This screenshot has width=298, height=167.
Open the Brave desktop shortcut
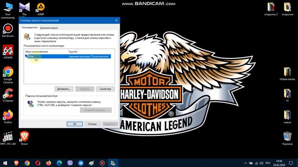point(24,138)
